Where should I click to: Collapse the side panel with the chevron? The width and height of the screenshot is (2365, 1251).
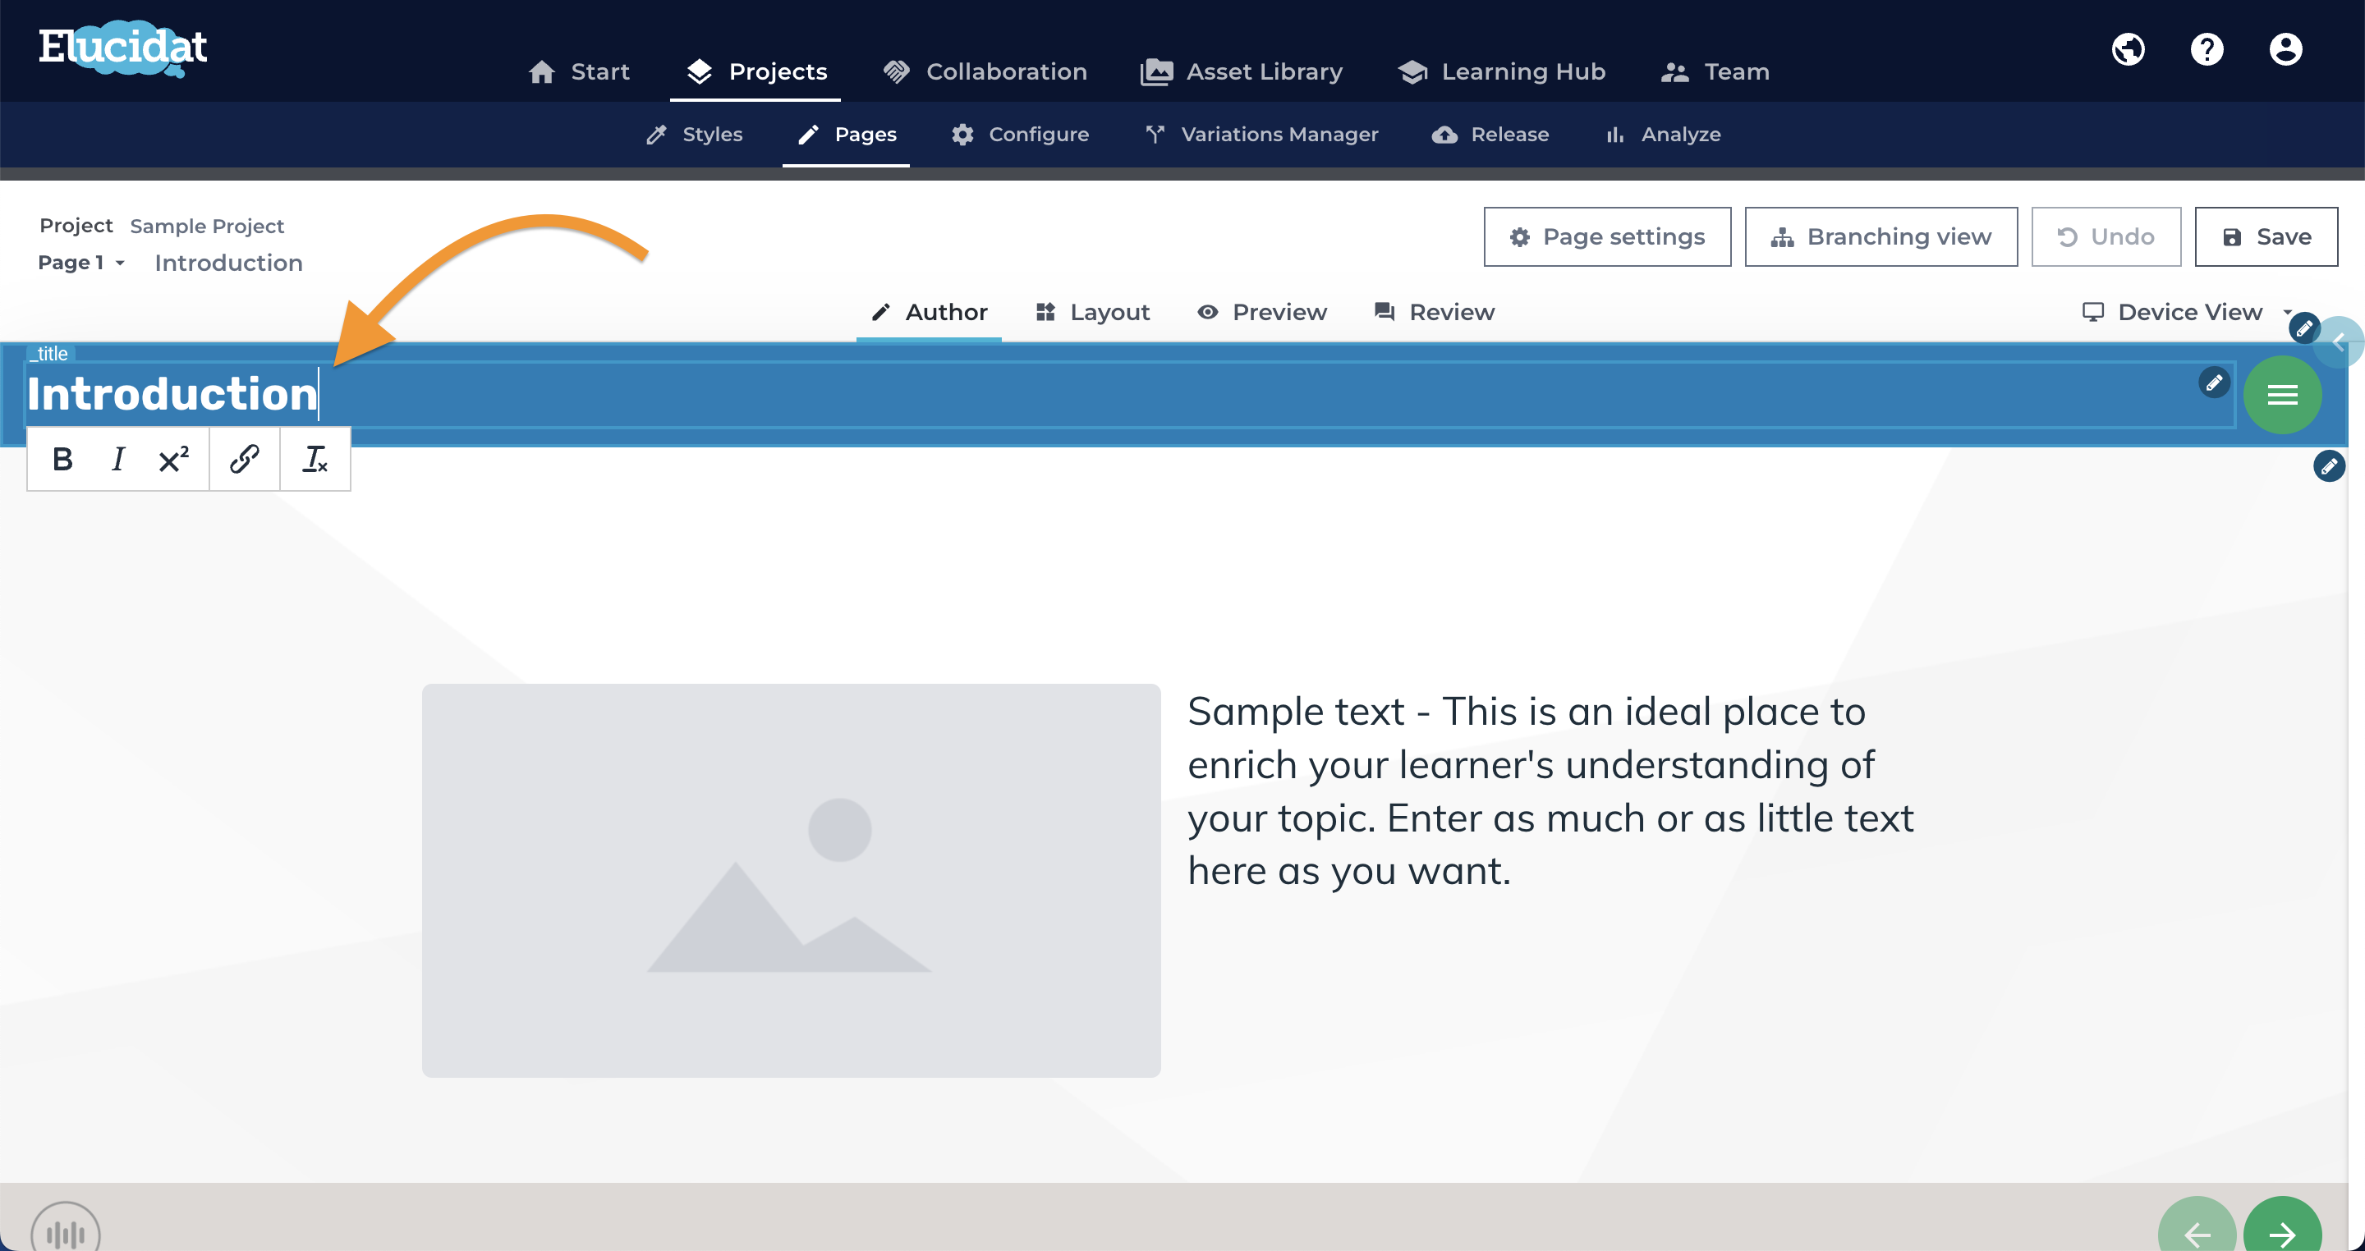(2339, 342)
